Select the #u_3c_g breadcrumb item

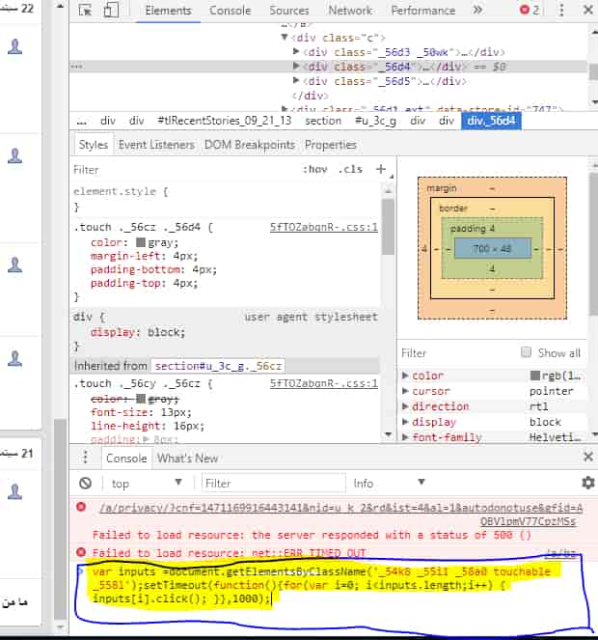pyautogui.click(x=375, y=122)
